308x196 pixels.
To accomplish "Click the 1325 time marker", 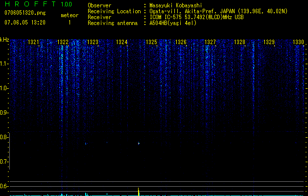I will pyautogui.click(x=151, y=42).
